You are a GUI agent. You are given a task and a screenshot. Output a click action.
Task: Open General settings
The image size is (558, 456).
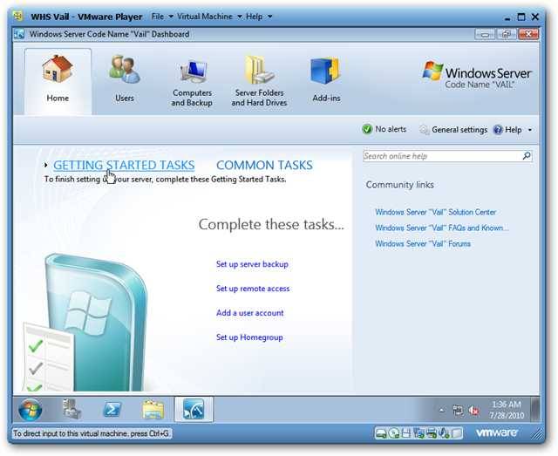click(453, 130)
